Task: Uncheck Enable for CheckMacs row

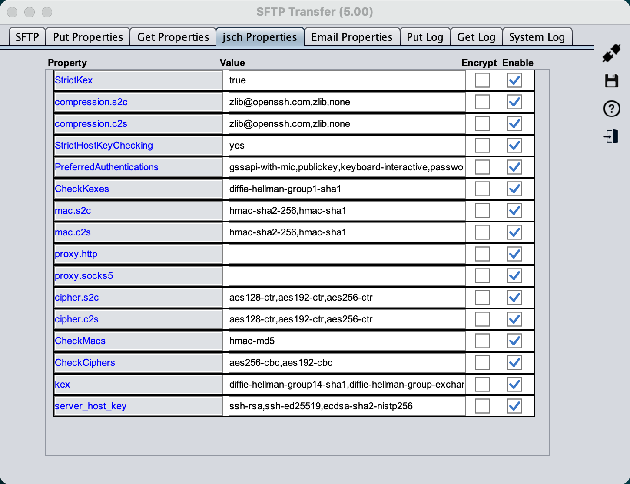Action: (514, 341)
